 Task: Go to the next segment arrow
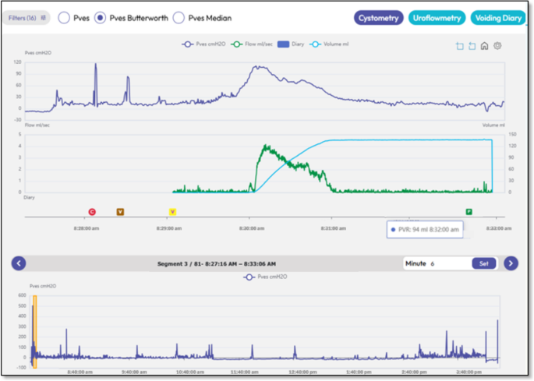[511, 263]
